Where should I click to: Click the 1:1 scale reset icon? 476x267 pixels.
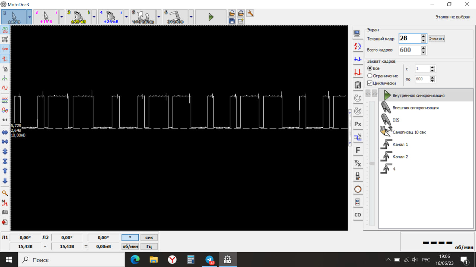tap(5, 120)
